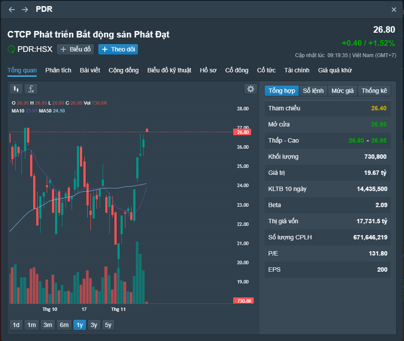Select the Thống kê statistics tab
This screenshot has height=341, width=404.
tap(374, 91)
